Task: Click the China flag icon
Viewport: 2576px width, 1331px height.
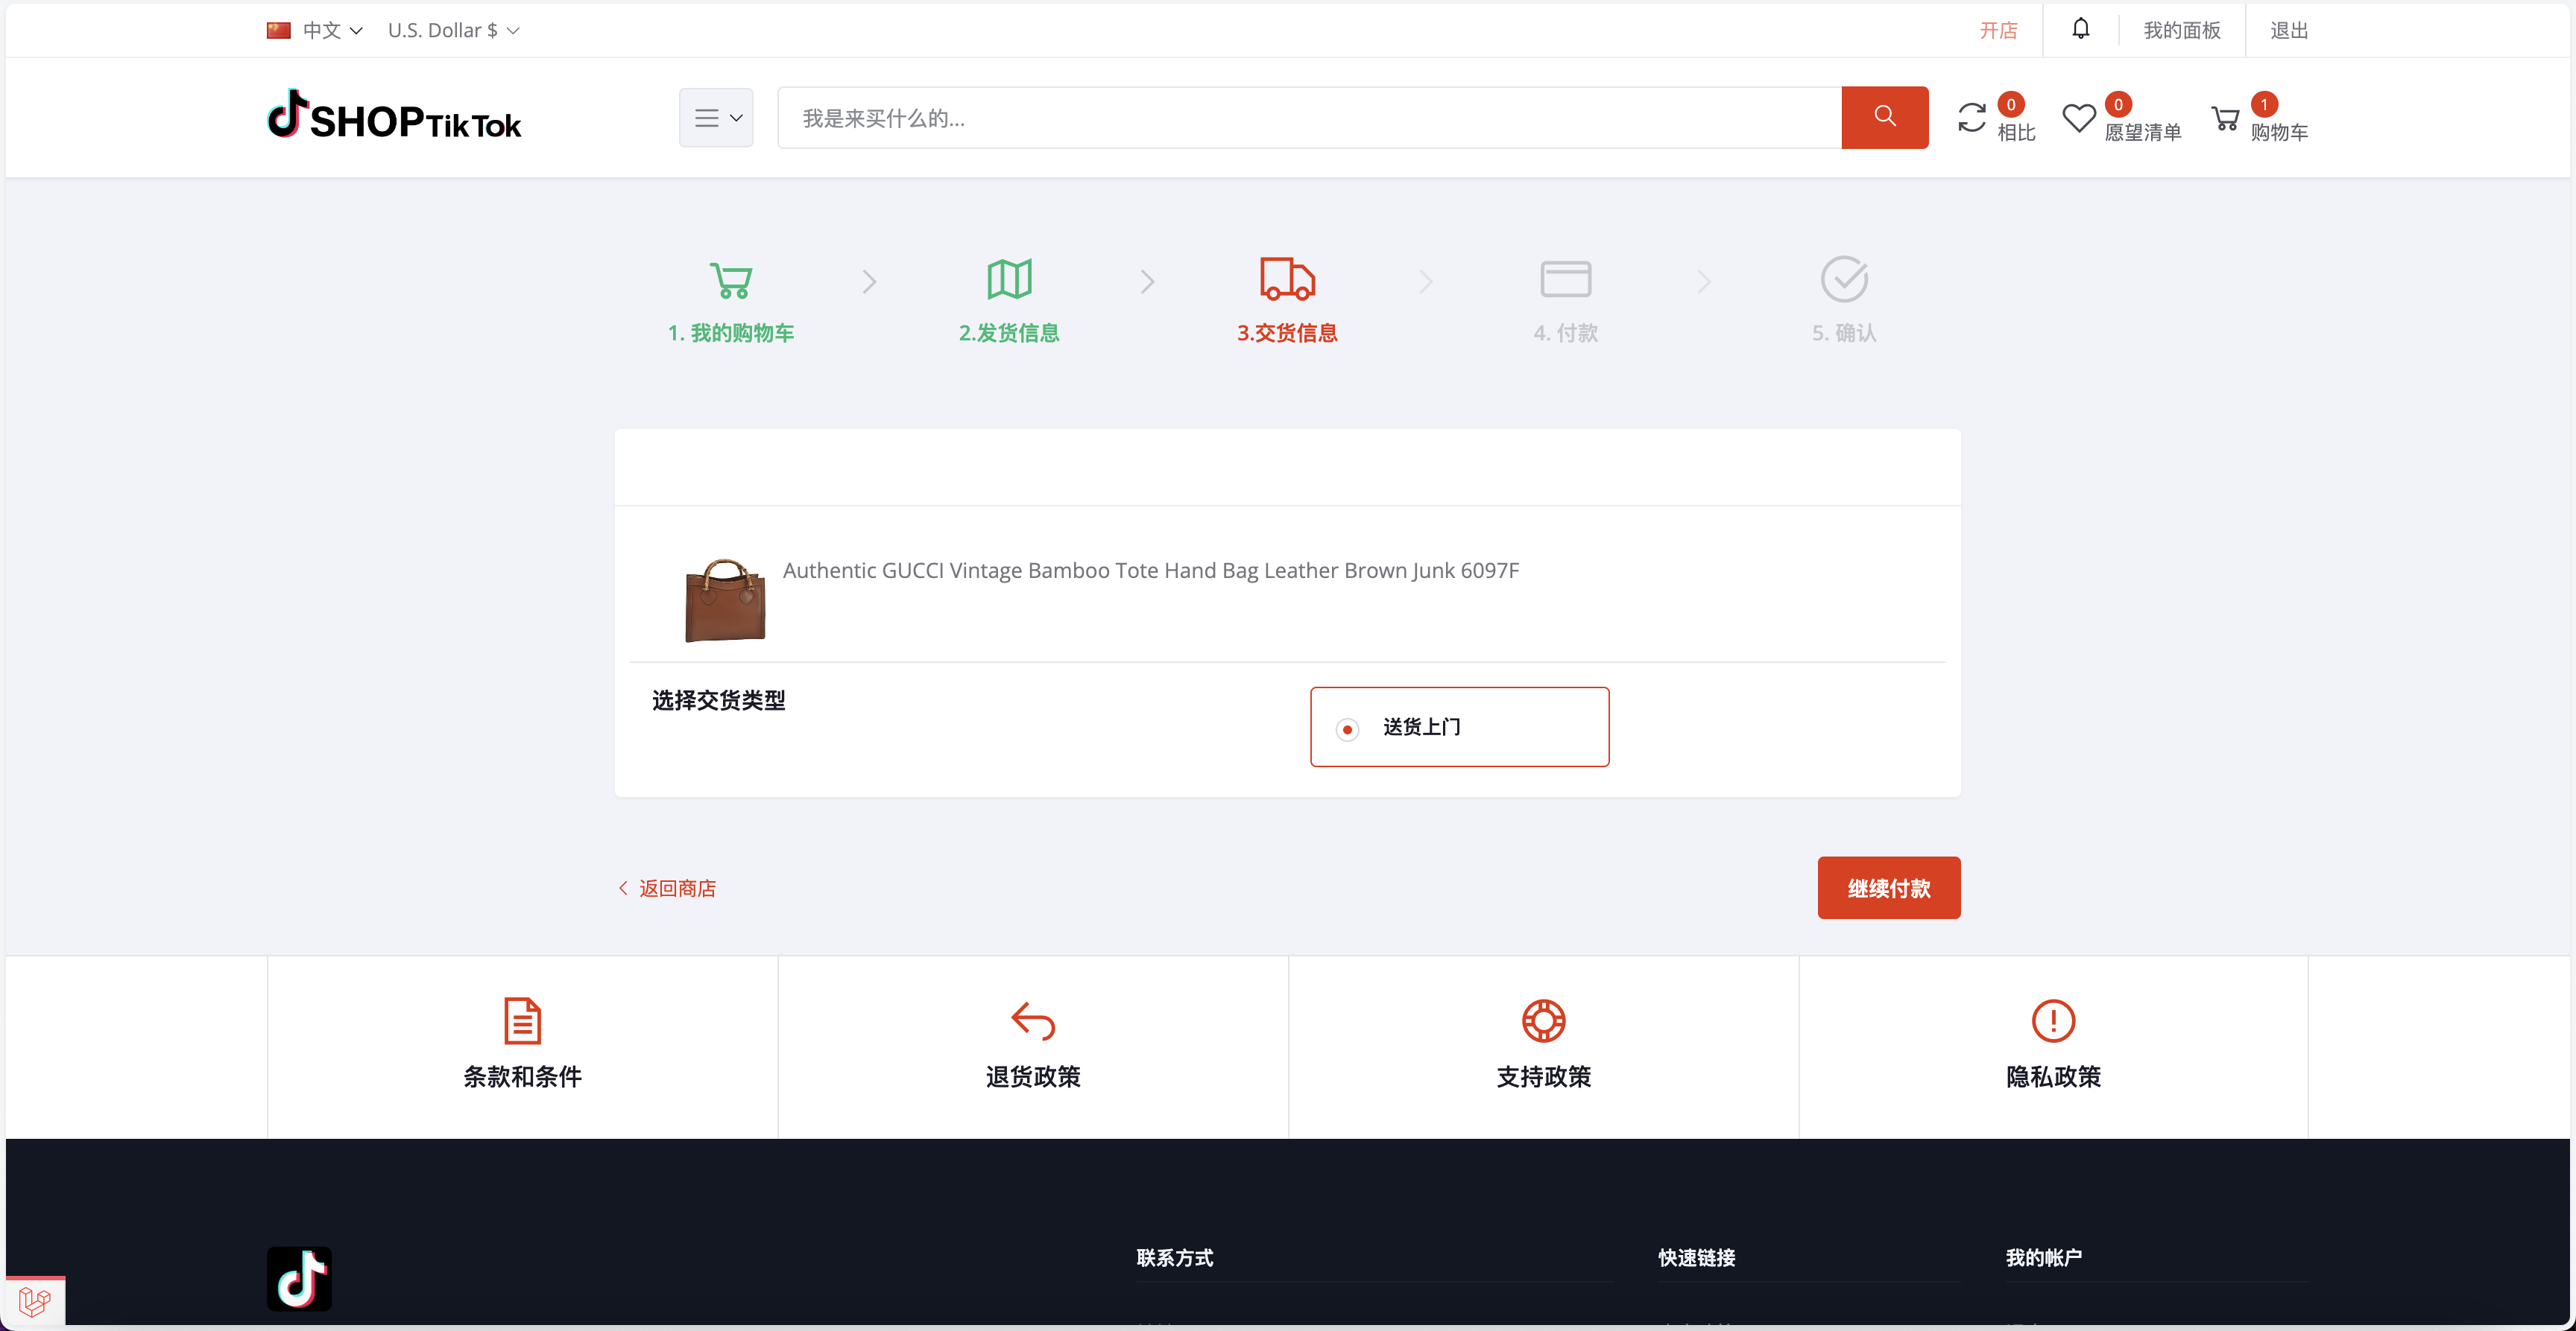Action: point(278,30)
